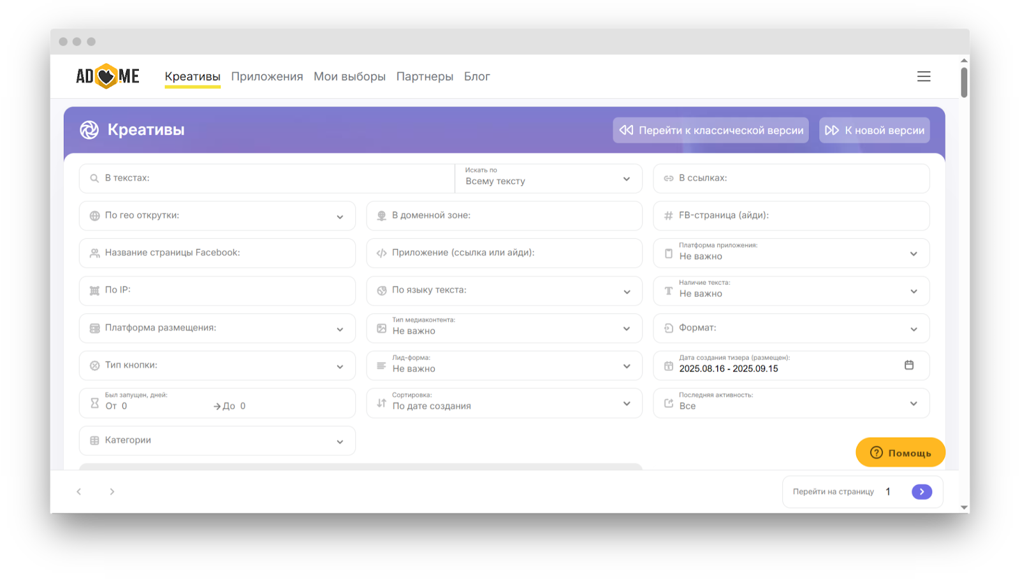Click the previous page arrow icon

click(79, 491)
